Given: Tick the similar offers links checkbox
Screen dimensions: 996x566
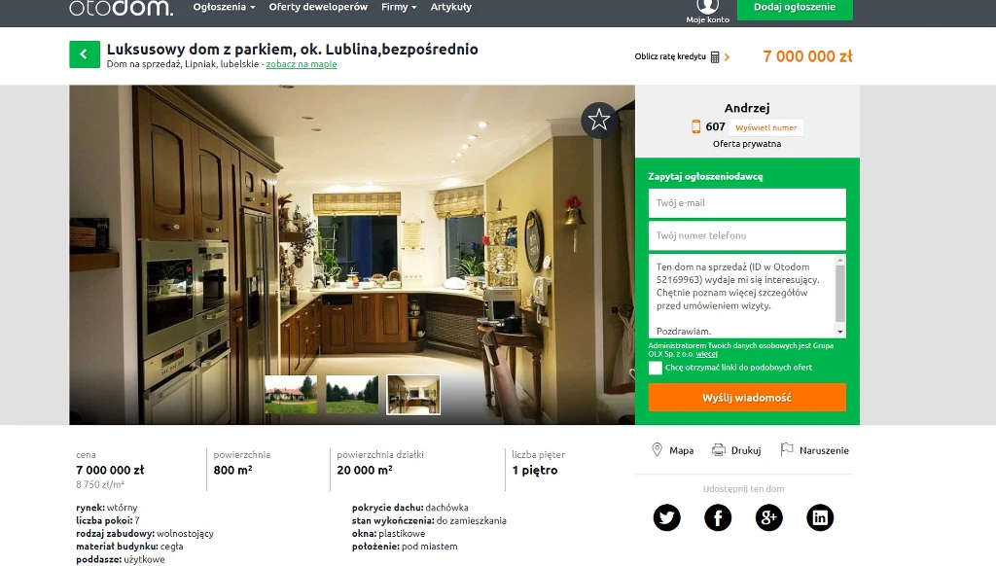Looking at the screenshot, I should point(655,368).
